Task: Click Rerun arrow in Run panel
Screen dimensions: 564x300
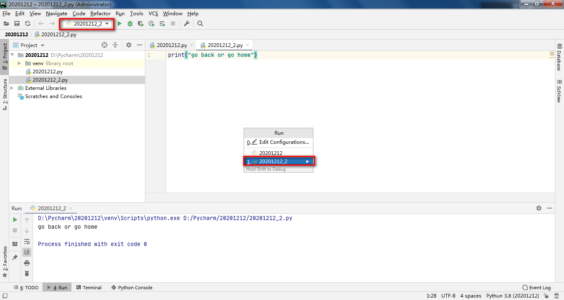Action: tap(15, 220)
